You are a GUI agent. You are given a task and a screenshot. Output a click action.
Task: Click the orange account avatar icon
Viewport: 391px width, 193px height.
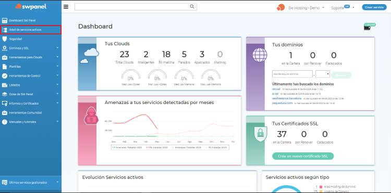281,7
